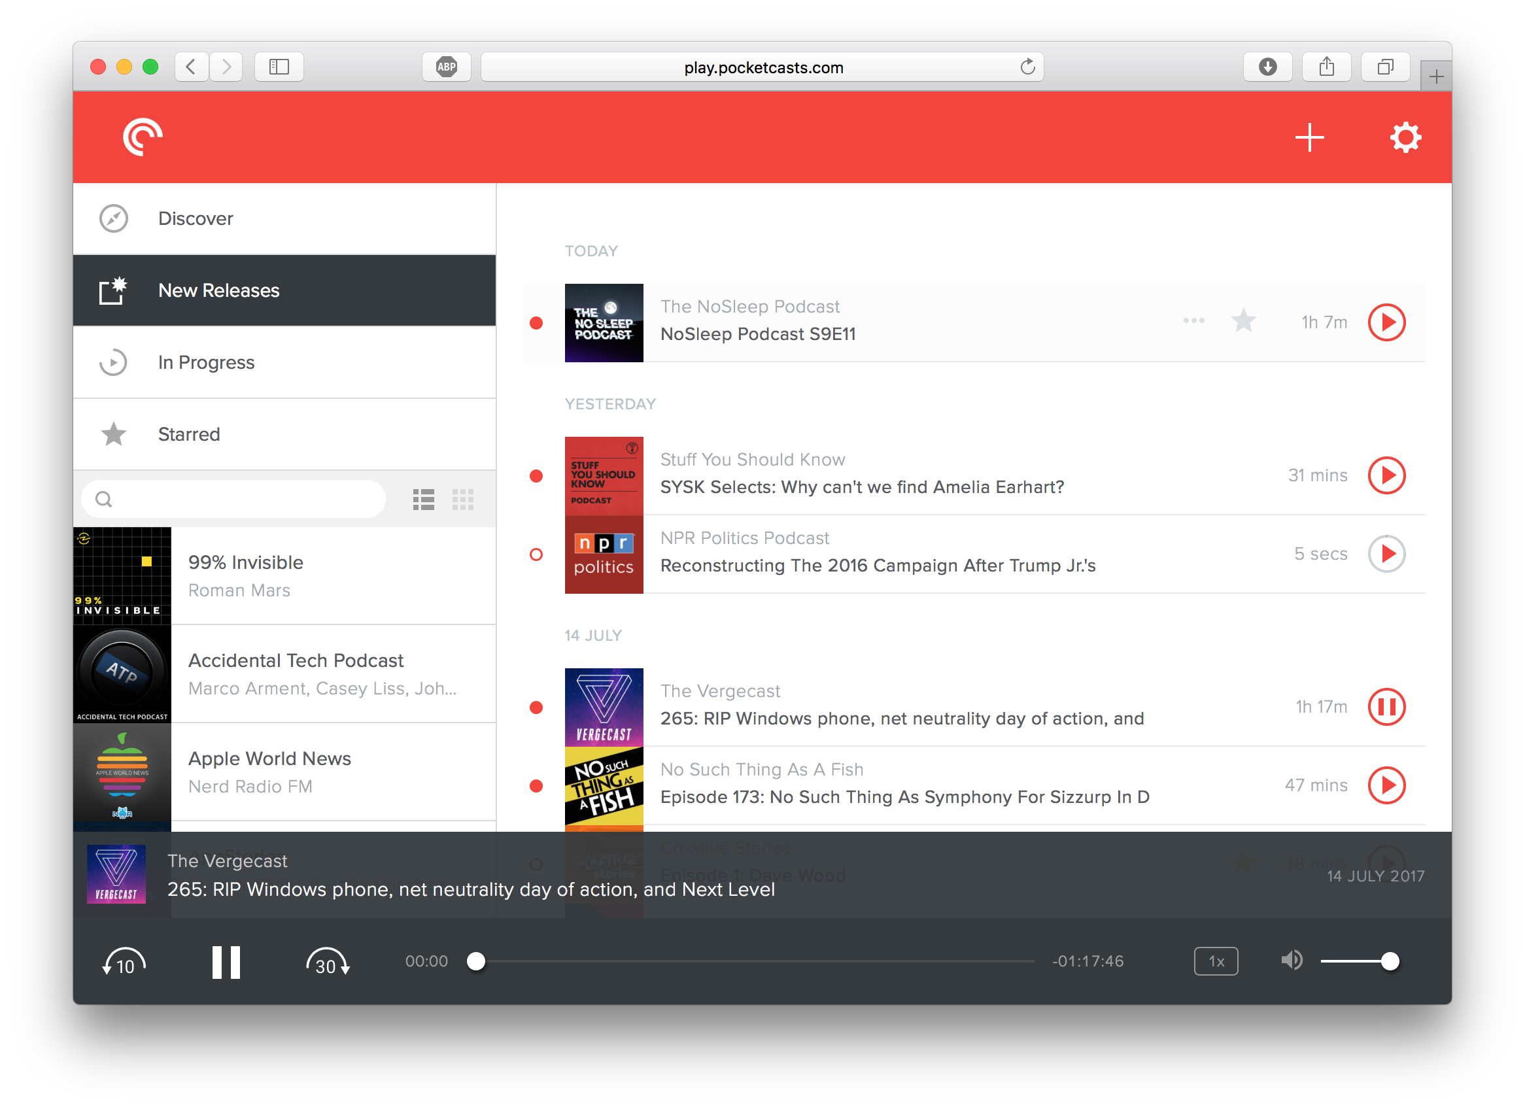Click the NoSleep Podcast artwork thumbnail
Viewport: 1525px width, 1109px height.
(604, 323)
